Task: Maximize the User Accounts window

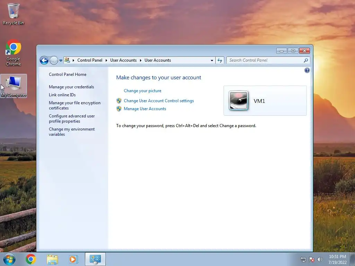Action: [x=293, y=51]
